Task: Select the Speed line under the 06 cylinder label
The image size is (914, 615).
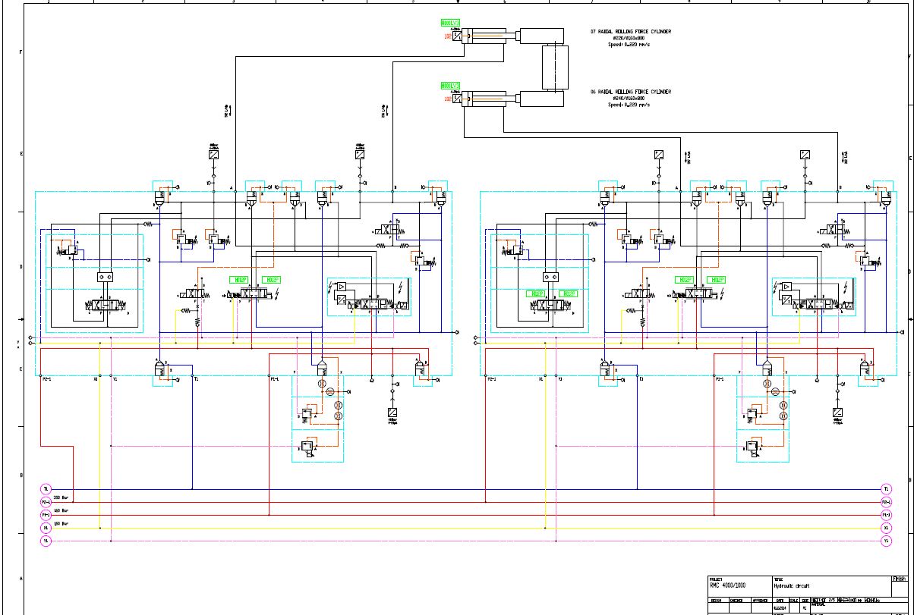Action: point(628,104)
